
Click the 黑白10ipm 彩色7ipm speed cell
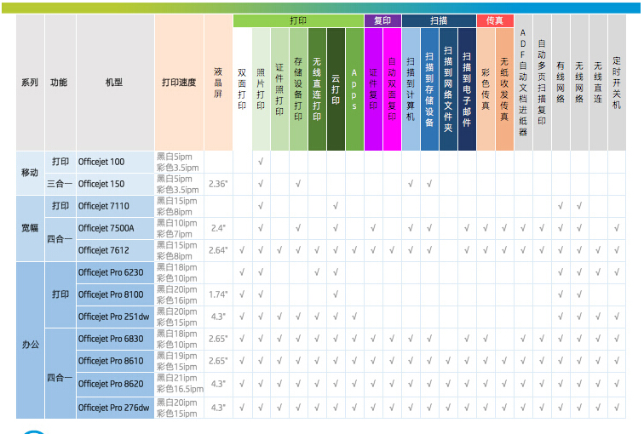177,228
